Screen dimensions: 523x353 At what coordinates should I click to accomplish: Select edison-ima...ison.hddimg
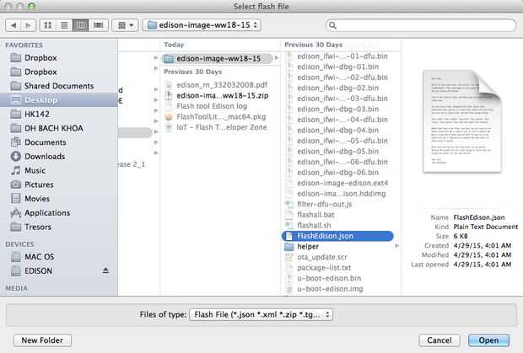coord(340,194)
